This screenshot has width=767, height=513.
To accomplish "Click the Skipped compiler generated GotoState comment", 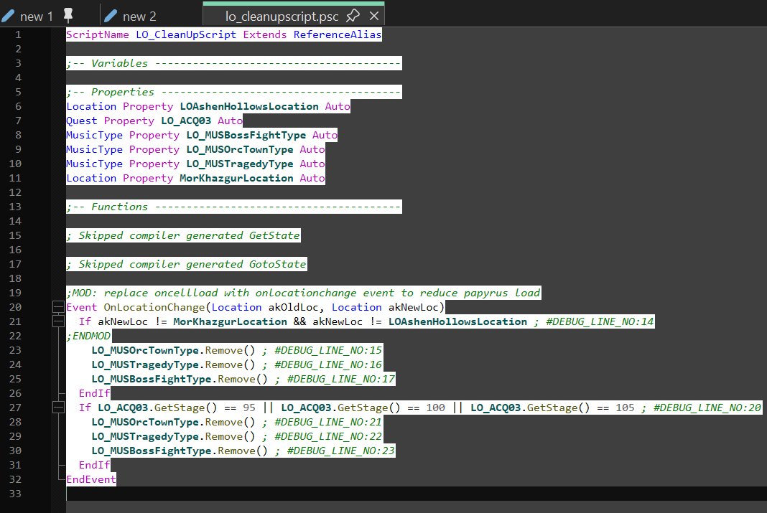I will (x=187, y=264).
